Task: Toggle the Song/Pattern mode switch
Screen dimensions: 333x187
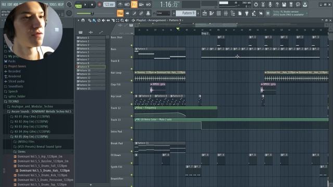Action: point(79,5)
